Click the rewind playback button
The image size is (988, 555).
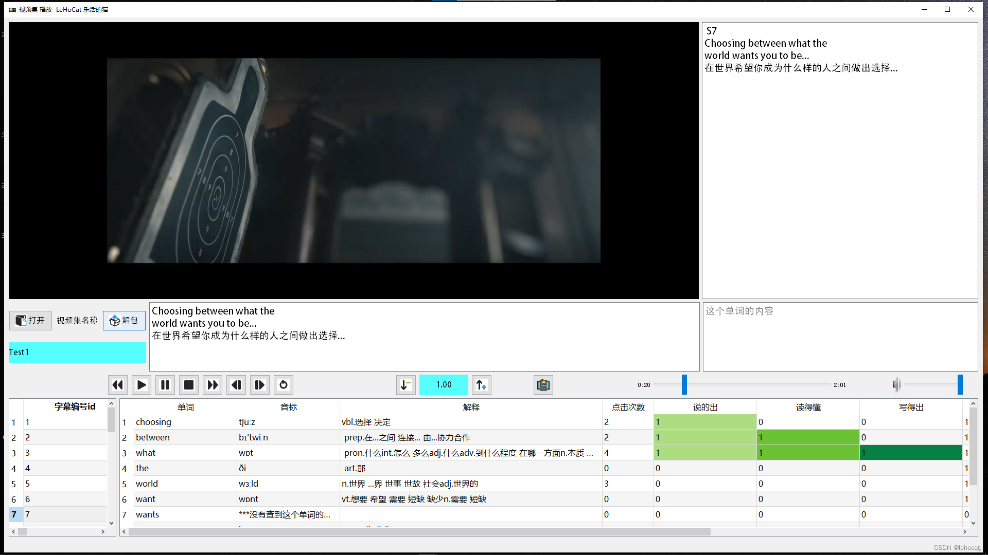(x=117, y=385)
